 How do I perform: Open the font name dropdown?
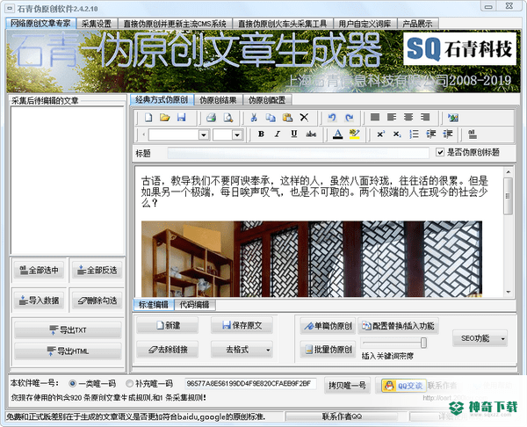pos(204,134)
